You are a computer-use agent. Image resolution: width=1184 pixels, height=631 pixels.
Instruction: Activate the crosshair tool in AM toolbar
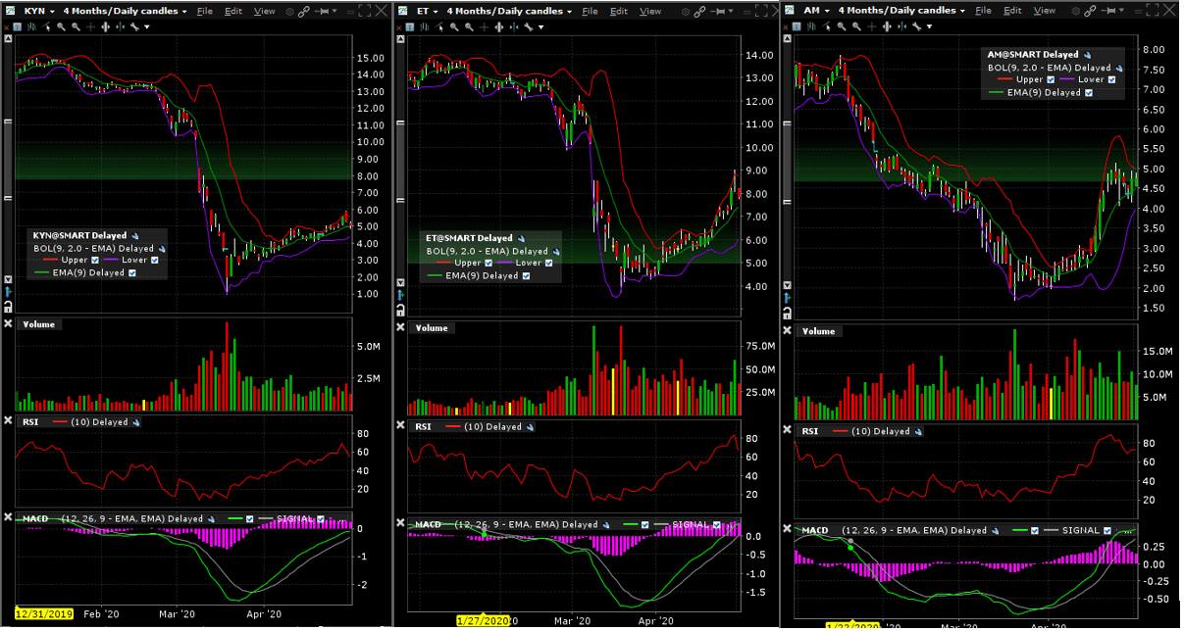pos(871,26)
